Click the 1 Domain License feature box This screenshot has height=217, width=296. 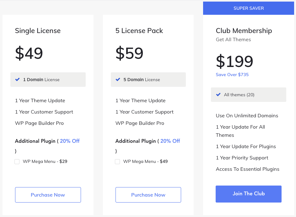(x=48, y=80)
